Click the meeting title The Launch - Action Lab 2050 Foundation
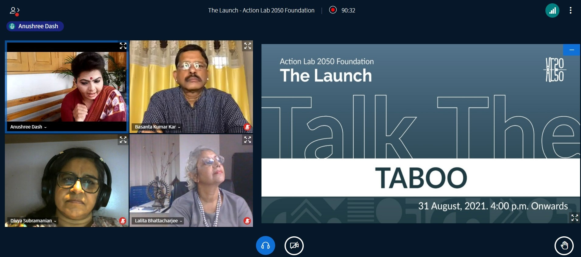581x257 pixels. coord(261,10)
